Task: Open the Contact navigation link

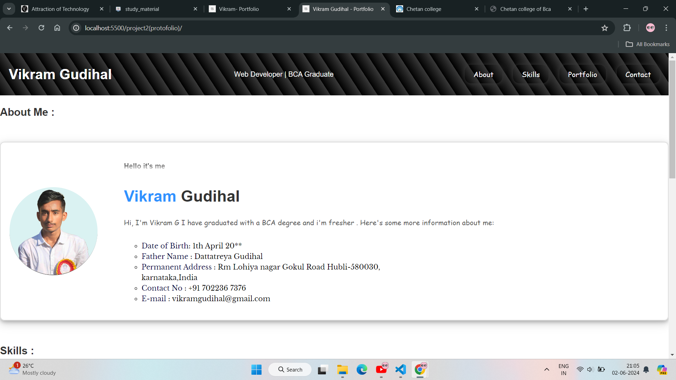Action: click(x=638, y=75)
